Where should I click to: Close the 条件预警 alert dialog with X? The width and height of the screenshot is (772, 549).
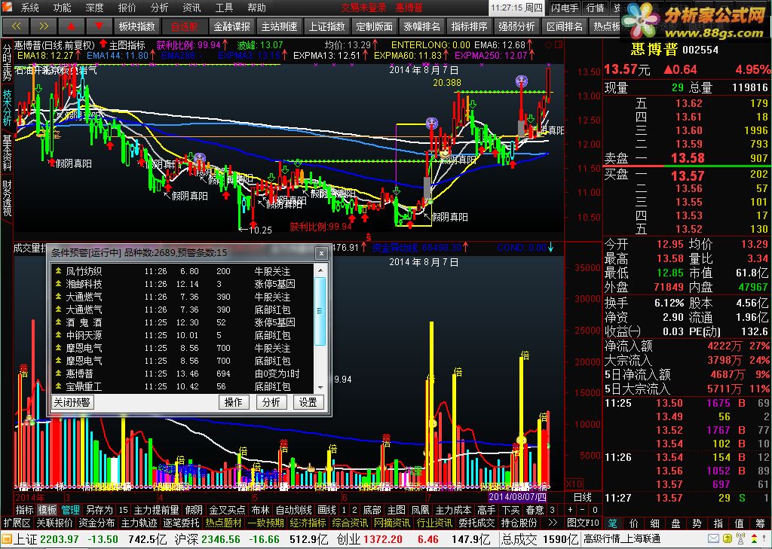pyautogui.click(x=321, y=253)
